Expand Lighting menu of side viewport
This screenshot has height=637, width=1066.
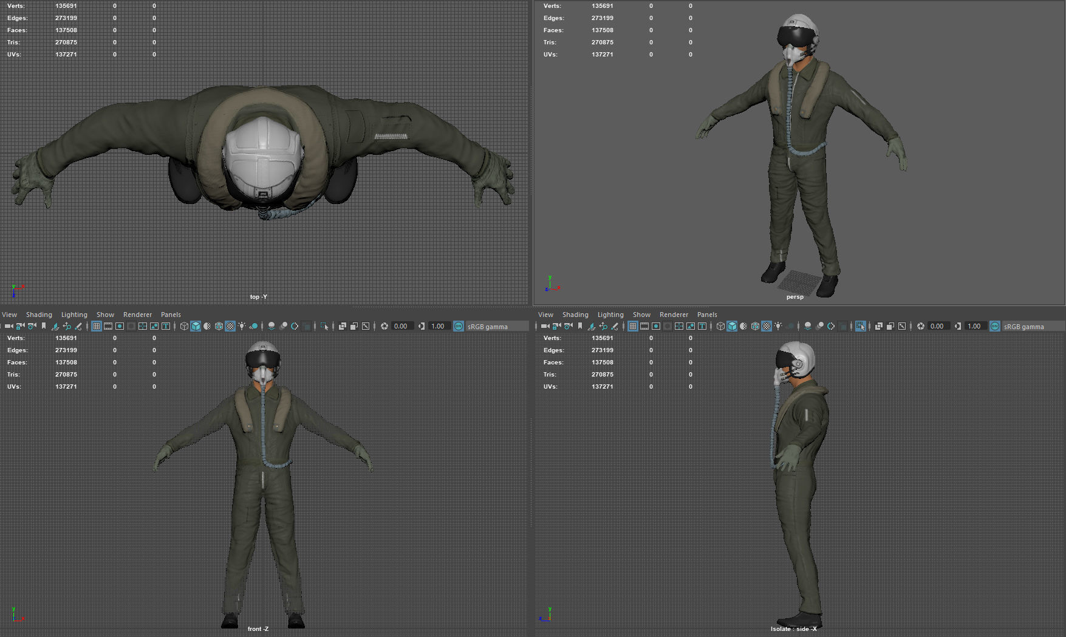[610, 315]
